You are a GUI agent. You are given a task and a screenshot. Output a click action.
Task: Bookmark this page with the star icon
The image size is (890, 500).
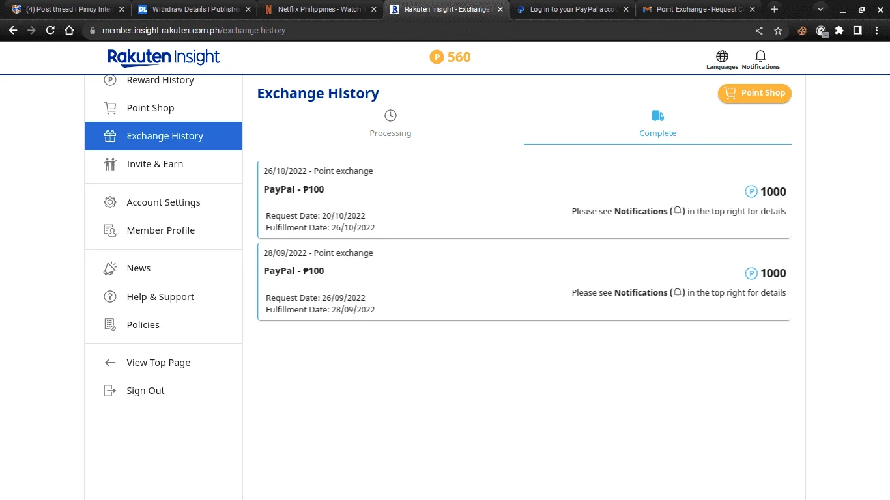(778, 31)
